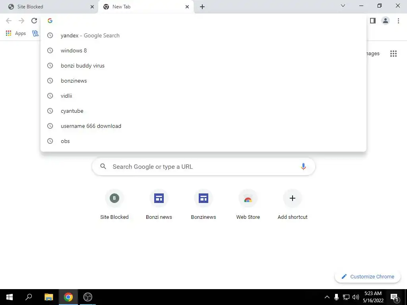Viewport: 407px width, 305px height.
Task: Open the Images link
Action: click(x=373, y=54)
